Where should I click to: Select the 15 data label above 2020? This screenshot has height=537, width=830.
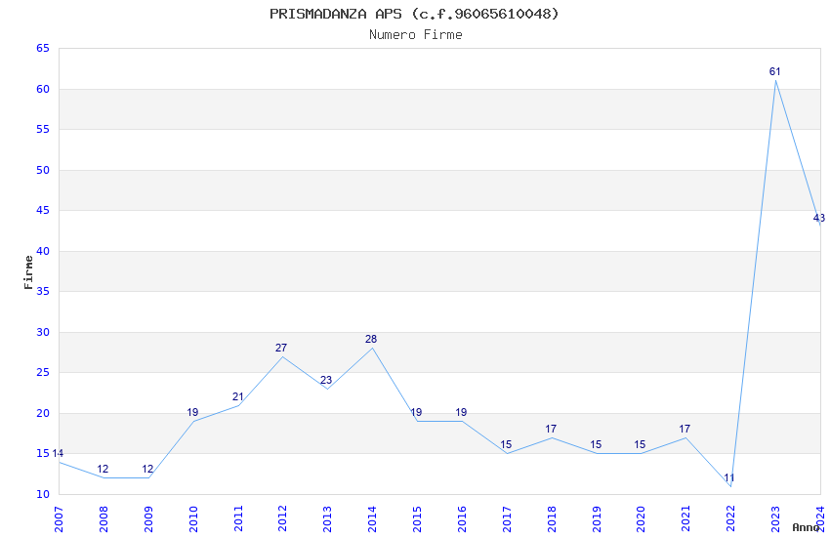[x=640, y=444]
